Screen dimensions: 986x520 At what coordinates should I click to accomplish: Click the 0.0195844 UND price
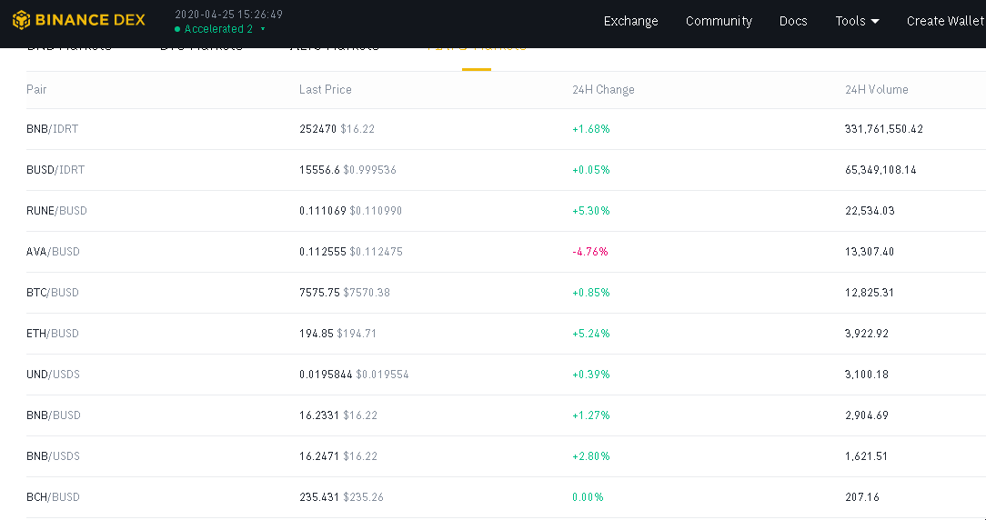pyautogui.click(x=326, y=375)
